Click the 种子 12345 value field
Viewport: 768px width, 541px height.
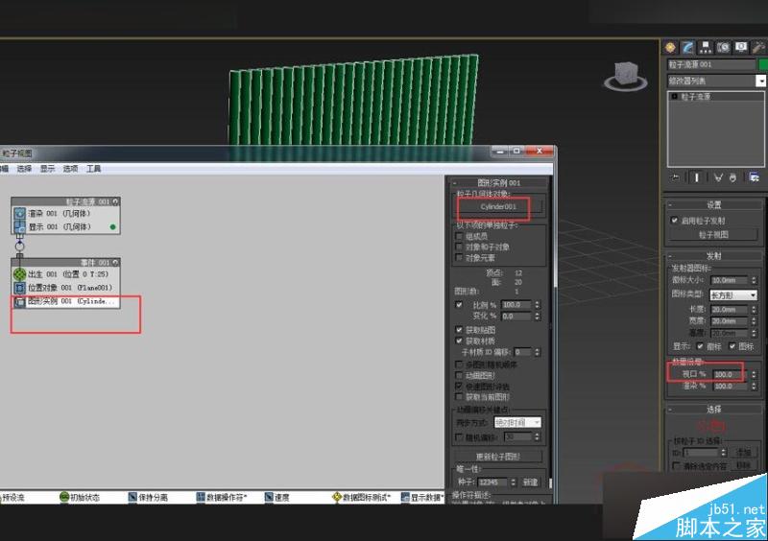tap(492, 482)
